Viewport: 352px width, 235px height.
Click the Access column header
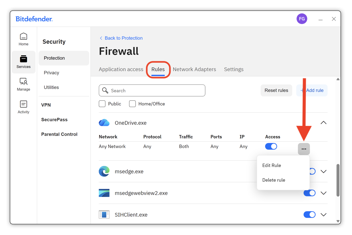tap(272, 137)
